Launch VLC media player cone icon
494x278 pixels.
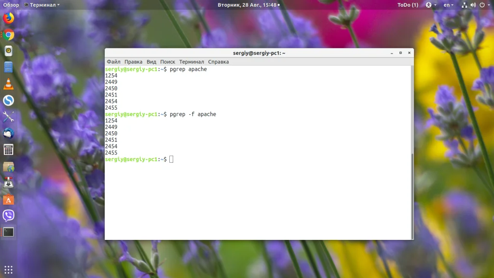point(9,84)
